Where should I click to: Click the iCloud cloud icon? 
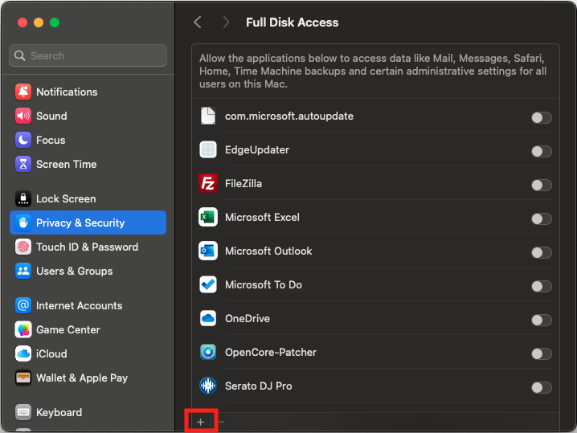coord(23,353)
